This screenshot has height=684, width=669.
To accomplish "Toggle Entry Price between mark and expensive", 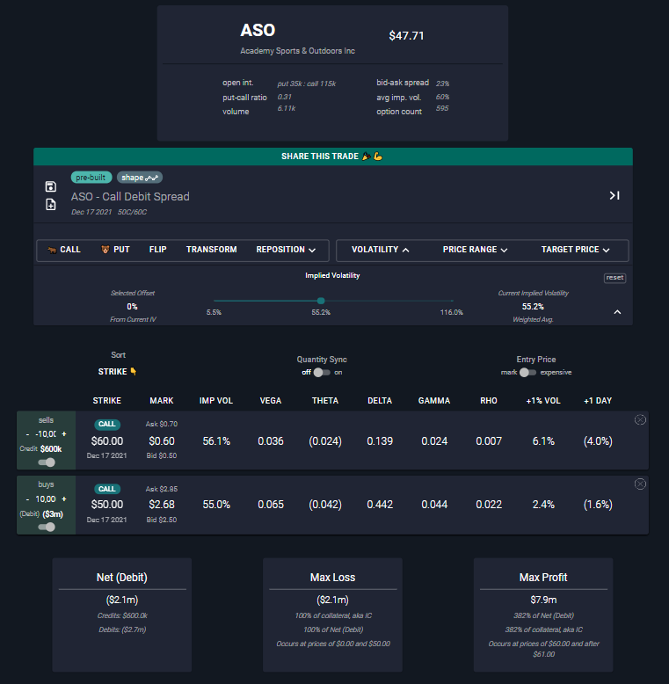I will pyautogui.click(x=527, y=372).
